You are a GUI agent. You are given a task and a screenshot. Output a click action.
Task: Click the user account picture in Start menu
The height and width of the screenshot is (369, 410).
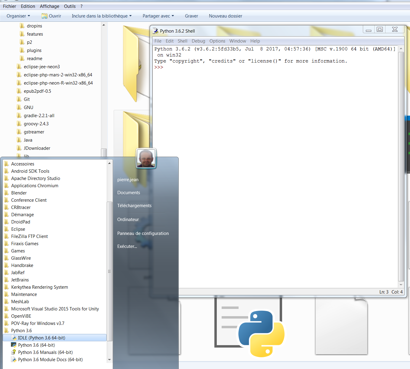tap(146, 158)
